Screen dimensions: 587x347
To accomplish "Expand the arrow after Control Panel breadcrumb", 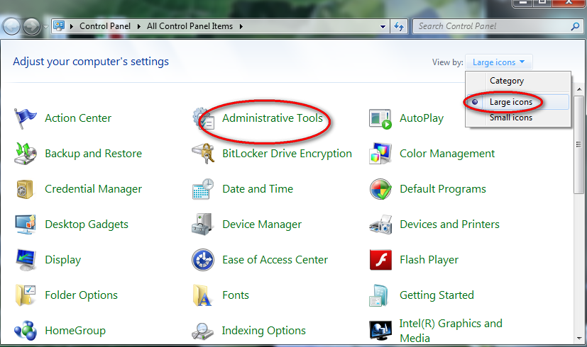I will 139,26.
